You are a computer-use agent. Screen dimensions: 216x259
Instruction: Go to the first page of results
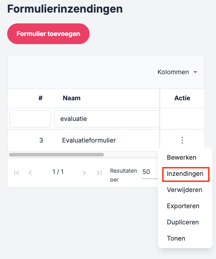[17, 173]
